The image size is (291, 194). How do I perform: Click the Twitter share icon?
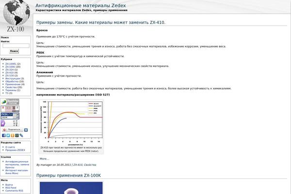pyautogui.click(x=8, y=135)
